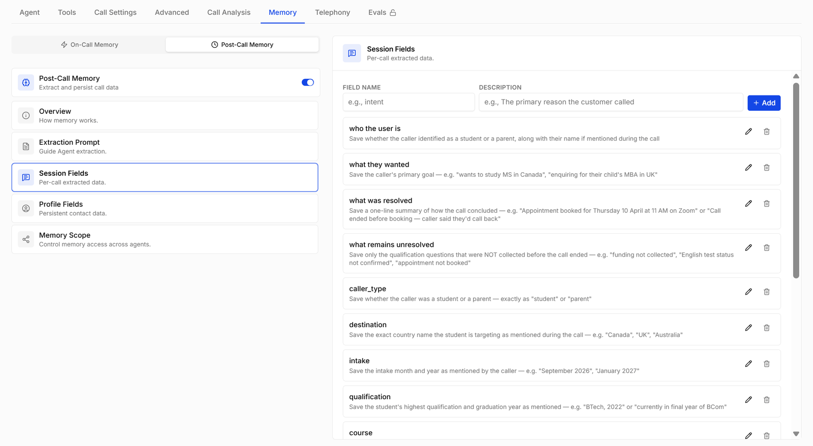Delete the "what remains unresolved" field

(767, 248)
